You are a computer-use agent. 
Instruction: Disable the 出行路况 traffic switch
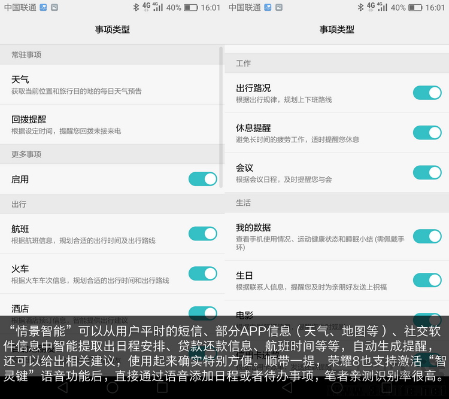coord(427,93)
